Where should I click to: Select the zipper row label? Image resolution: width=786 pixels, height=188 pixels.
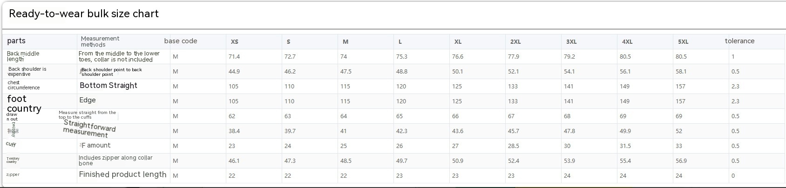[x=13, y=175]
